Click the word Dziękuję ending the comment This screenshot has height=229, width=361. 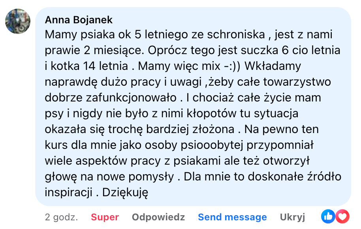pos(125,193)
